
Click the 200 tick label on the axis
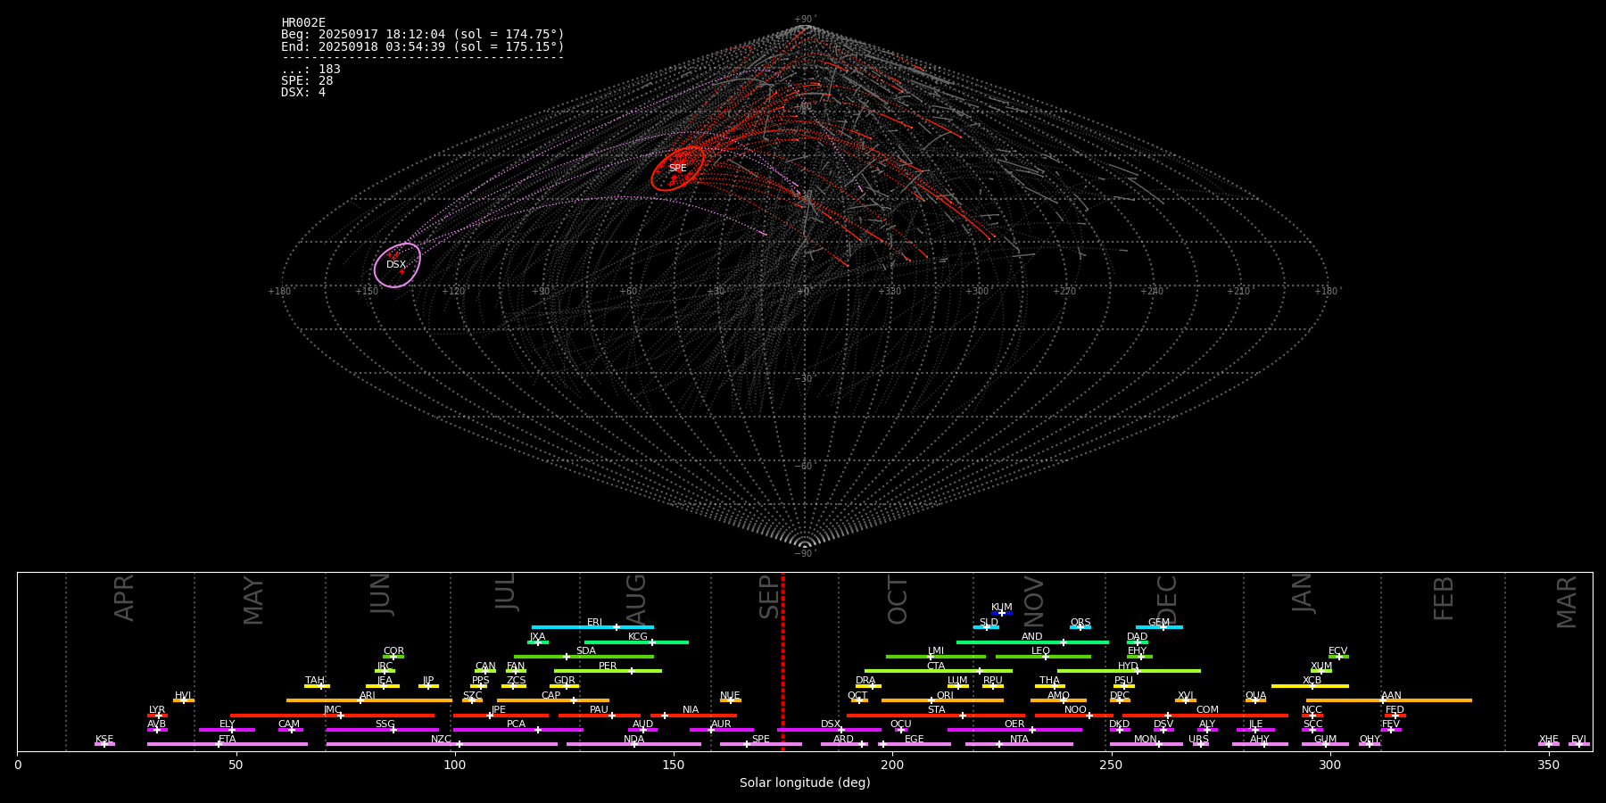892,765
